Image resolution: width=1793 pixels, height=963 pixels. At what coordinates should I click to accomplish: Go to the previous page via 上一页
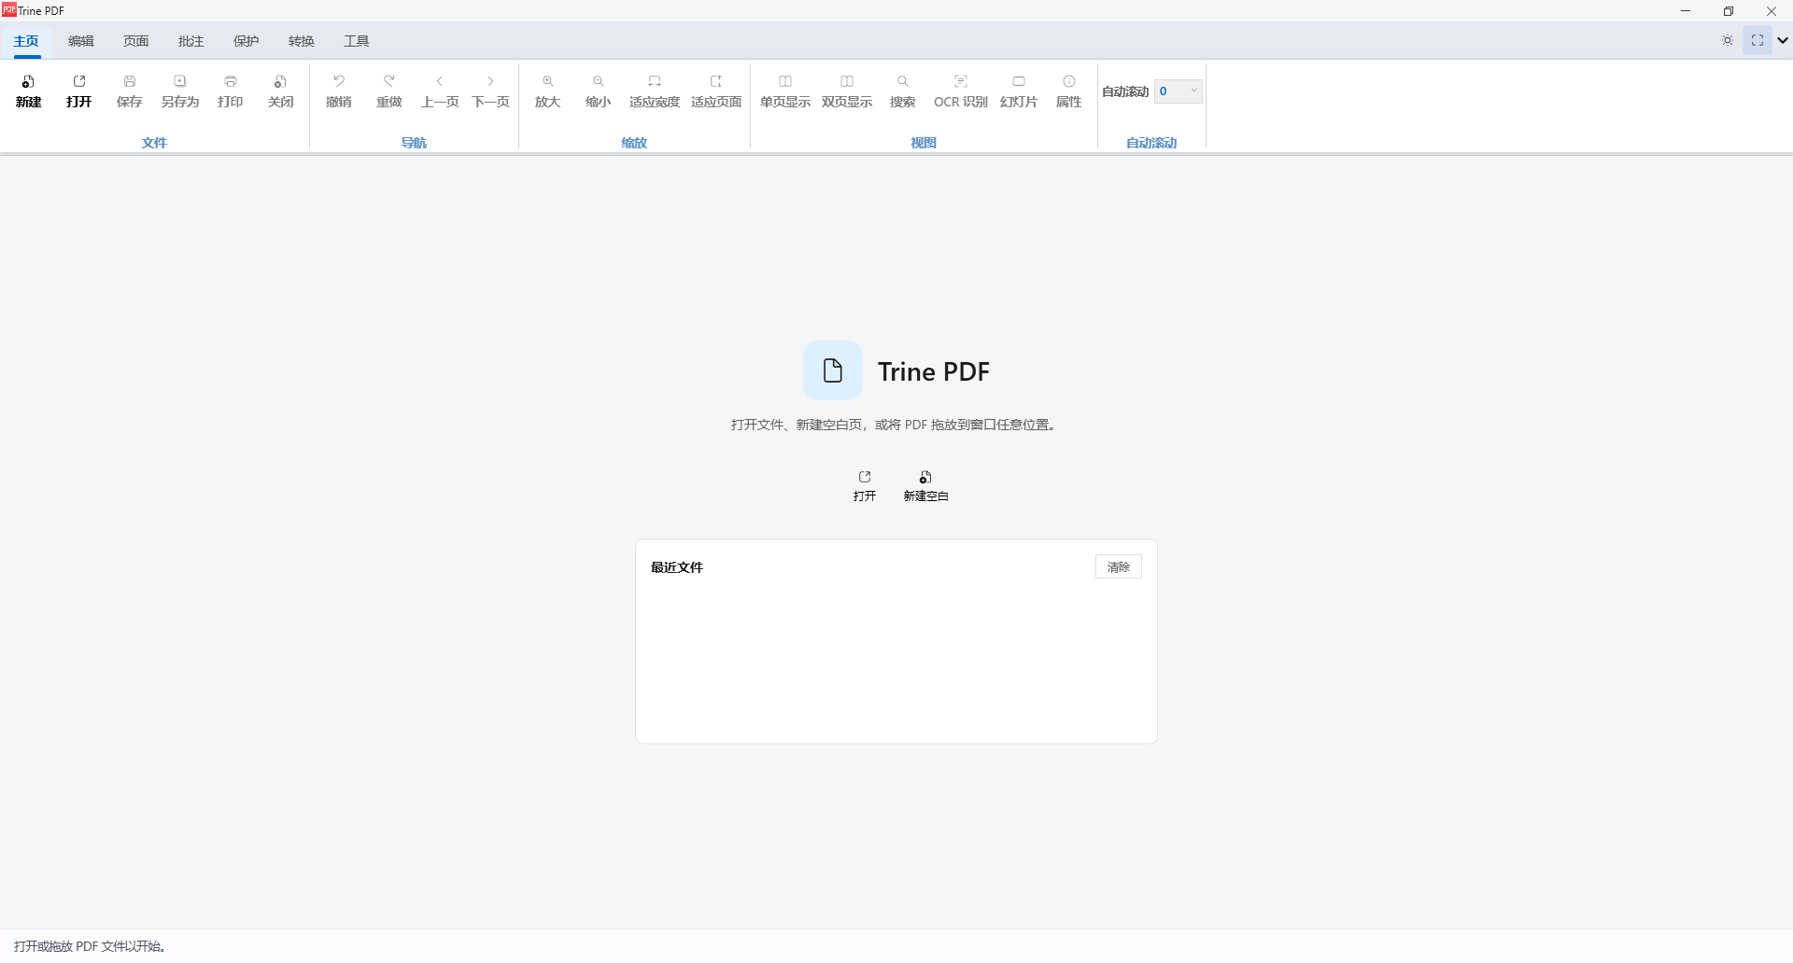click(440, 91)
